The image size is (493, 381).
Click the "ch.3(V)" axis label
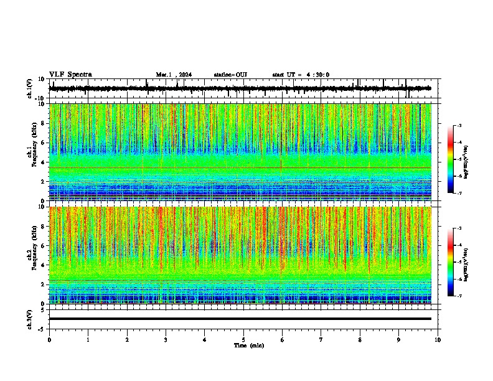coord(30,319)
